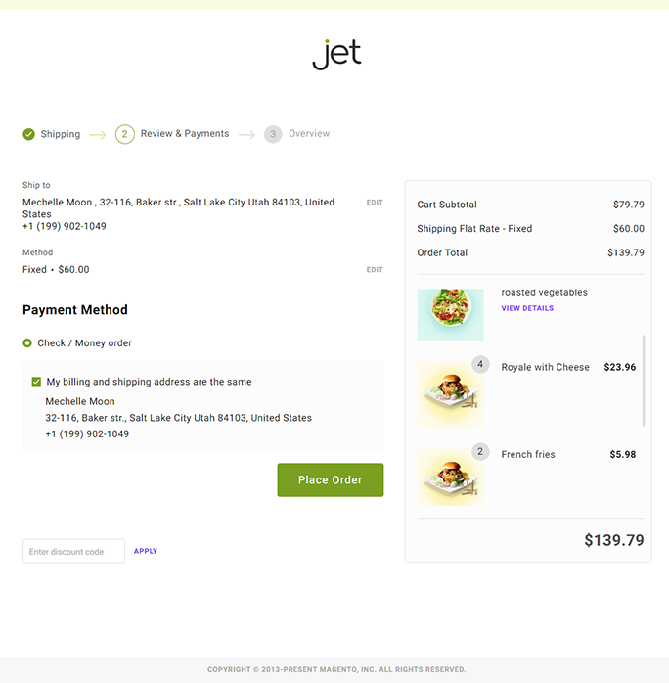Click the French fries product thumbnail
The width and height of the screenshot is (669, 683).
coord(450,478)
